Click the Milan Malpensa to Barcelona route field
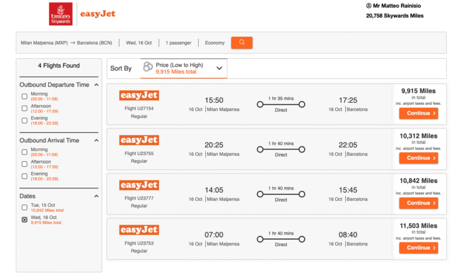 [x=66, y=43]
